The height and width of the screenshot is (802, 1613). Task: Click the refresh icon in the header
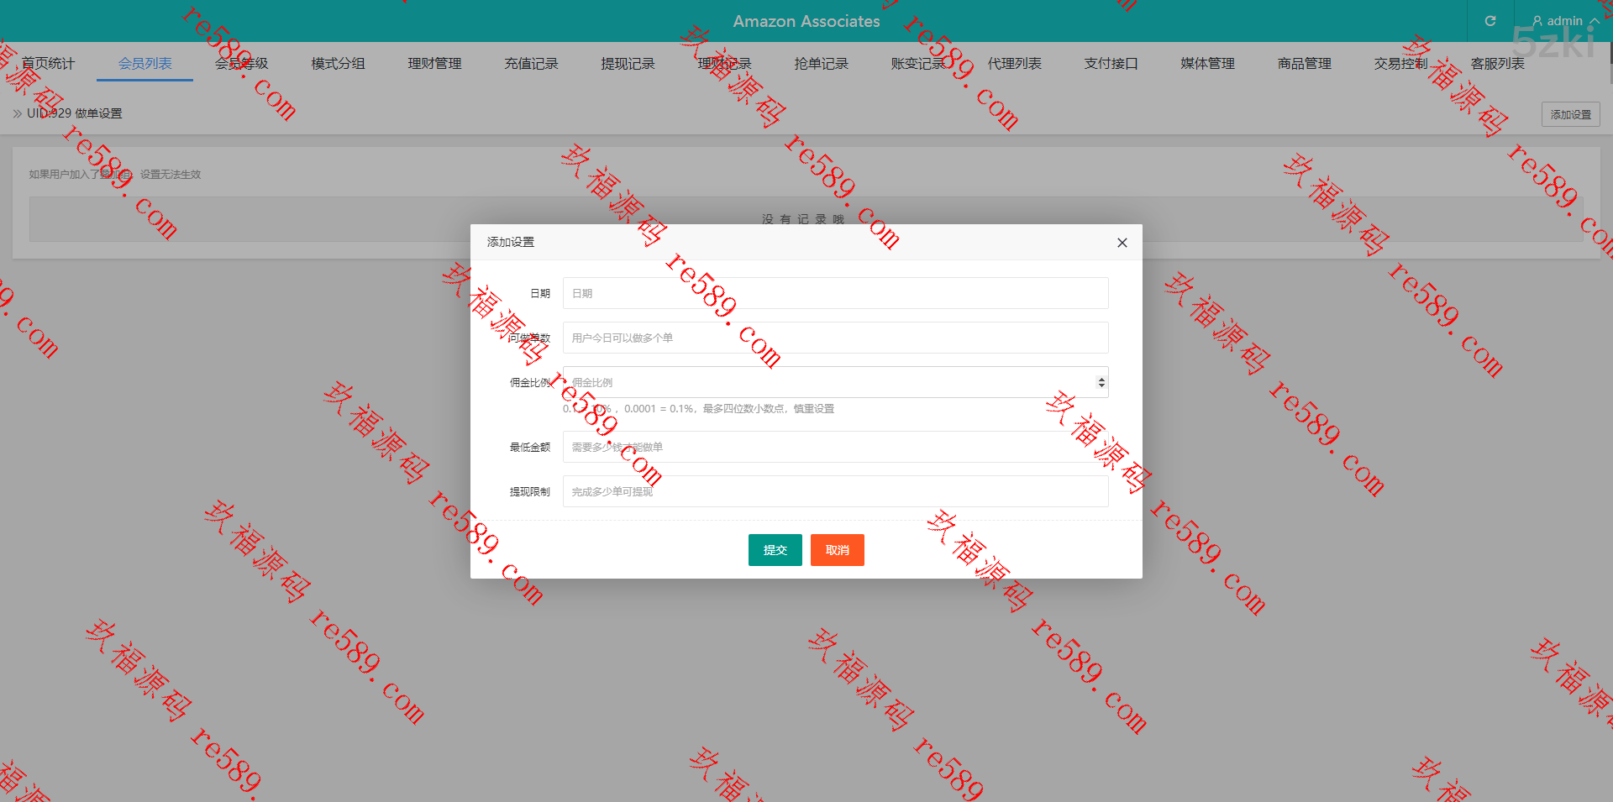pos(1490,21)
